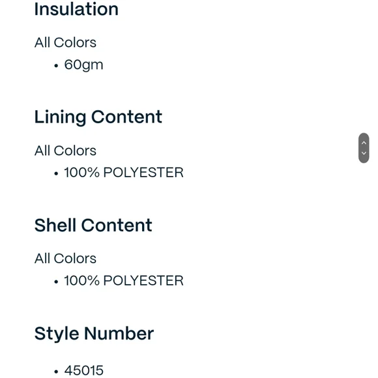Select the Style Number heading

click(x=94, y=334)
